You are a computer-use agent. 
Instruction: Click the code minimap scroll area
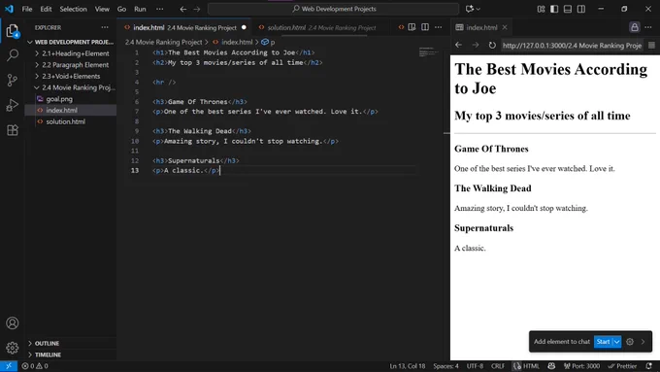pyautogui.click(x=429, y=52)
